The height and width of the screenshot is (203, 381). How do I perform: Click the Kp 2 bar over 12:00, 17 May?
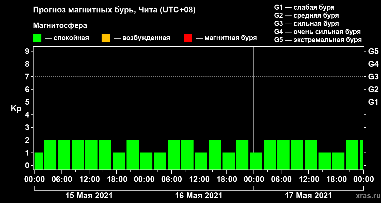[x=311, y=155]
